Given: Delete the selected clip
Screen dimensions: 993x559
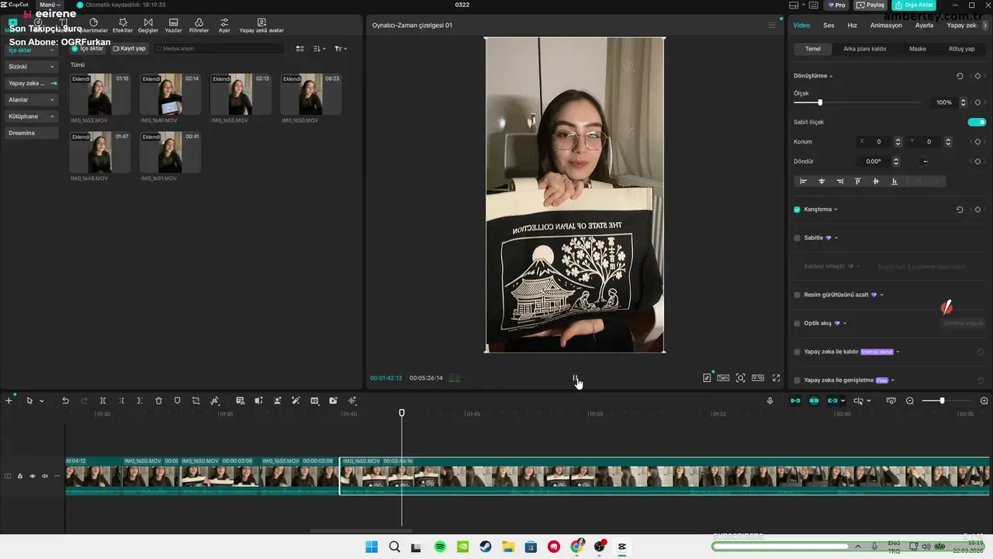Looking at the screenshot, I should [158, 401].
